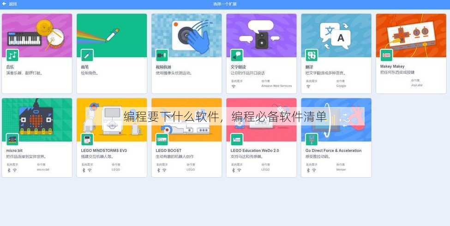450x226 pixels.
Task: Click the Wi-Fi requirement icon on 翻译 card
Action: [x=308, y=86]
